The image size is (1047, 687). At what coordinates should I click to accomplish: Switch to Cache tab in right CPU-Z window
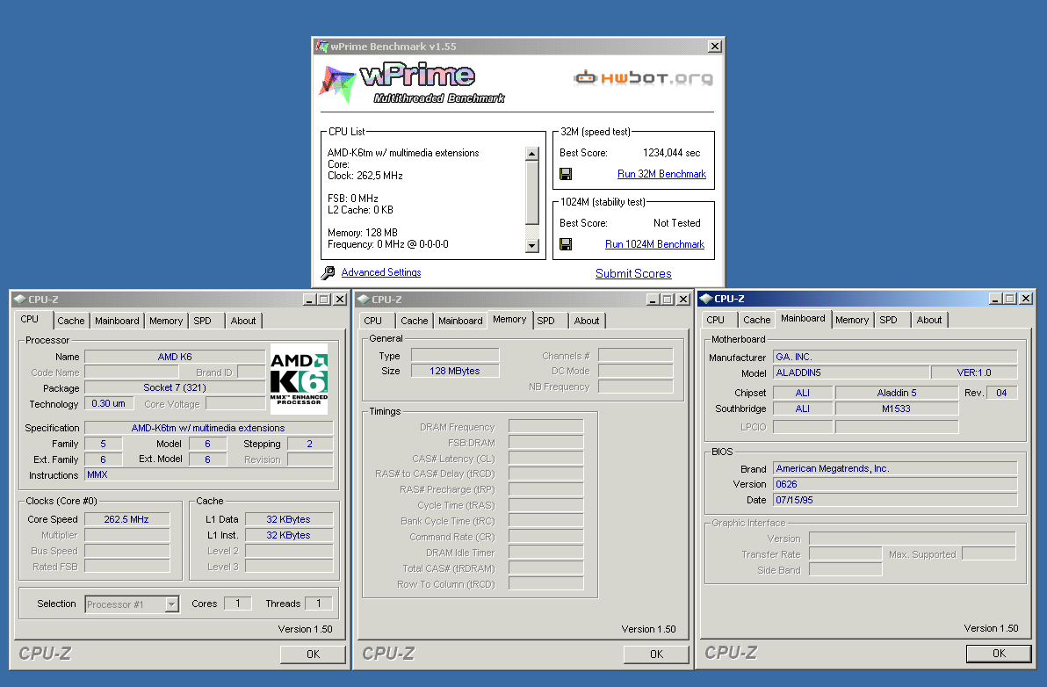pyautogui.click(x=756, y=320)
